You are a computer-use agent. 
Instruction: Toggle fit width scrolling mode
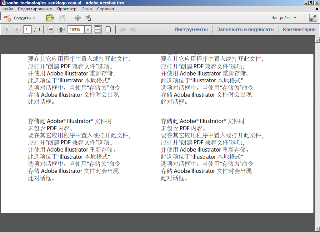[98, 29]
